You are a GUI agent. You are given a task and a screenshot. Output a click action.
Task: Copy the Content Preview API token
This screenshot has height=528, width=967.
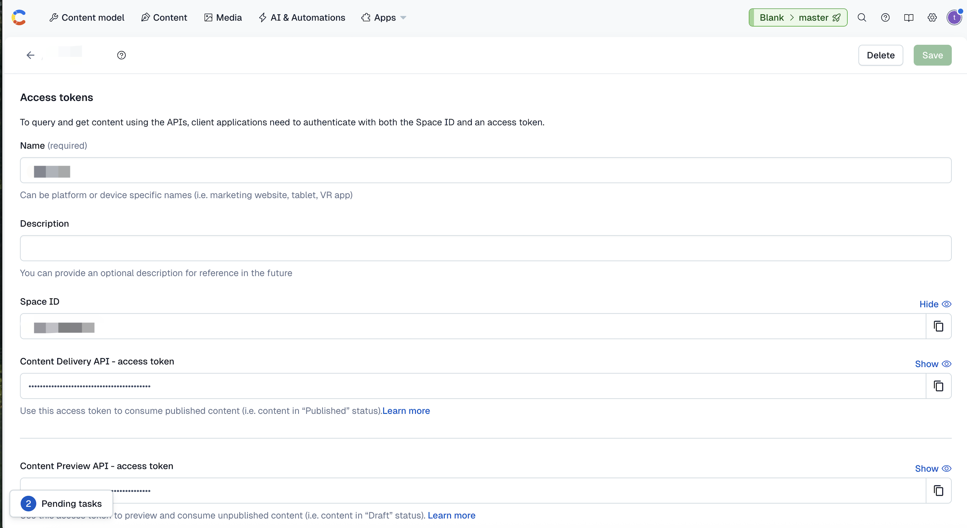point(938,491)
